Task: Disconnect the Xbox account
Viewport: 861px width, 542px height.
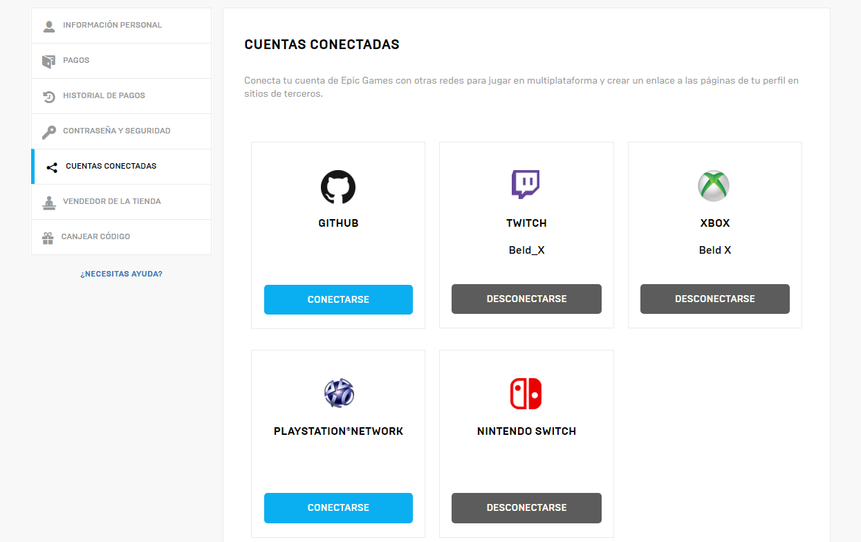Action: coord(714,299)
